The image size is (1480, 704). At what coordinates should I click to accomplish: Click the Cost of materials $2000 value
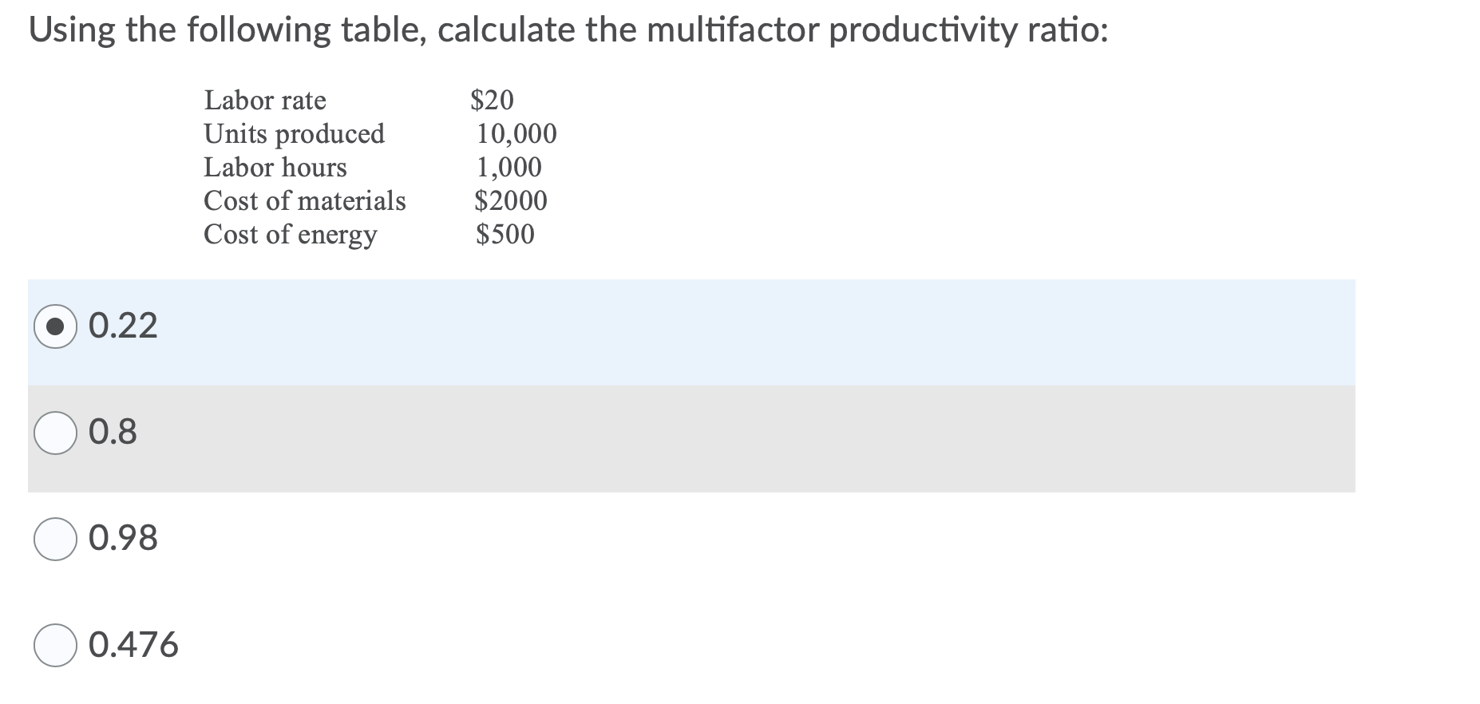pyautogui.click(x=510, y=200)
